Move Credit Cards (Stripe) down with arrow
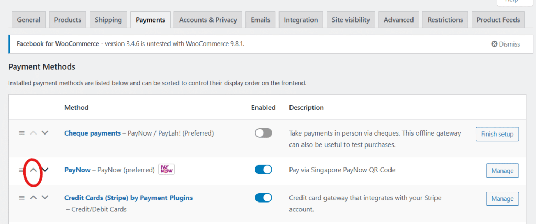Screen dimensions: 536x224 [45, 197]
